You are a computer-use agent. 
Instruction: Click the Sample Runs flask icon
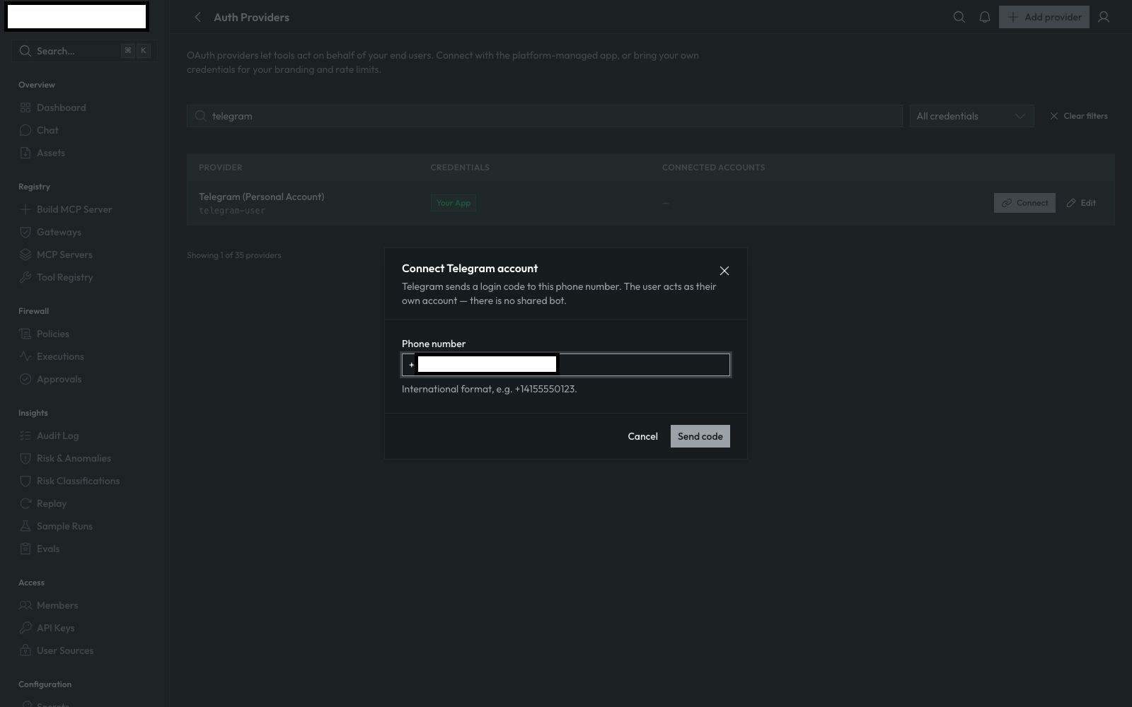(x=25, y=526)
